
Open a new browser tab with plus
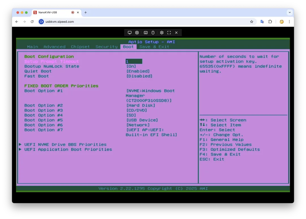[x=86, y=12]
